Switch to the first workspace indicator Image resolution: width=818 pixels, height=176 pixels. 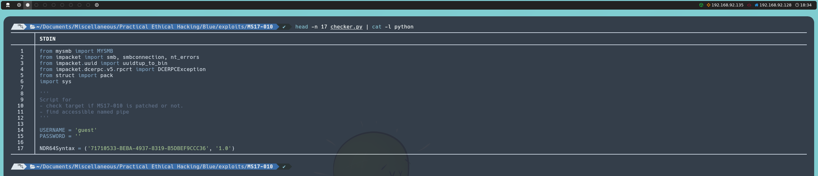click(x=19, y=5)
